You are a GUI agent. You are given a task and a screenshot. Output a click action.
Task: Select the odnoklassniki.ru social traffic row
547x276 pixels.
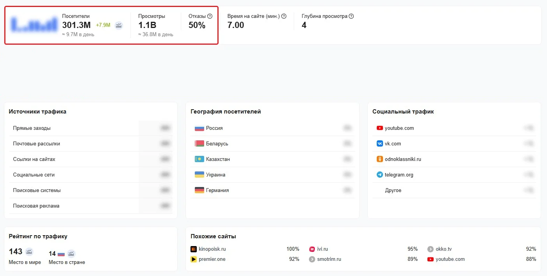pyautogui.click(x=454, y=159)
